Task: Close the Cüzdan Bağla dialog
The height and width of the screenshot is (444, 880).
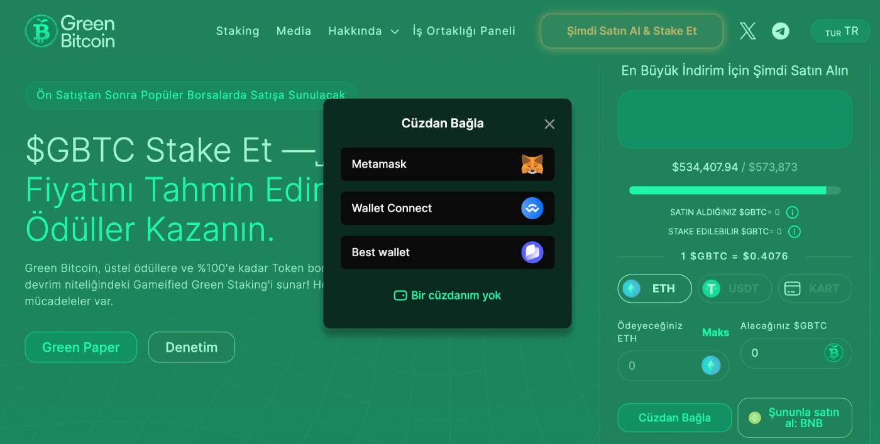Action: pos(549,124)
